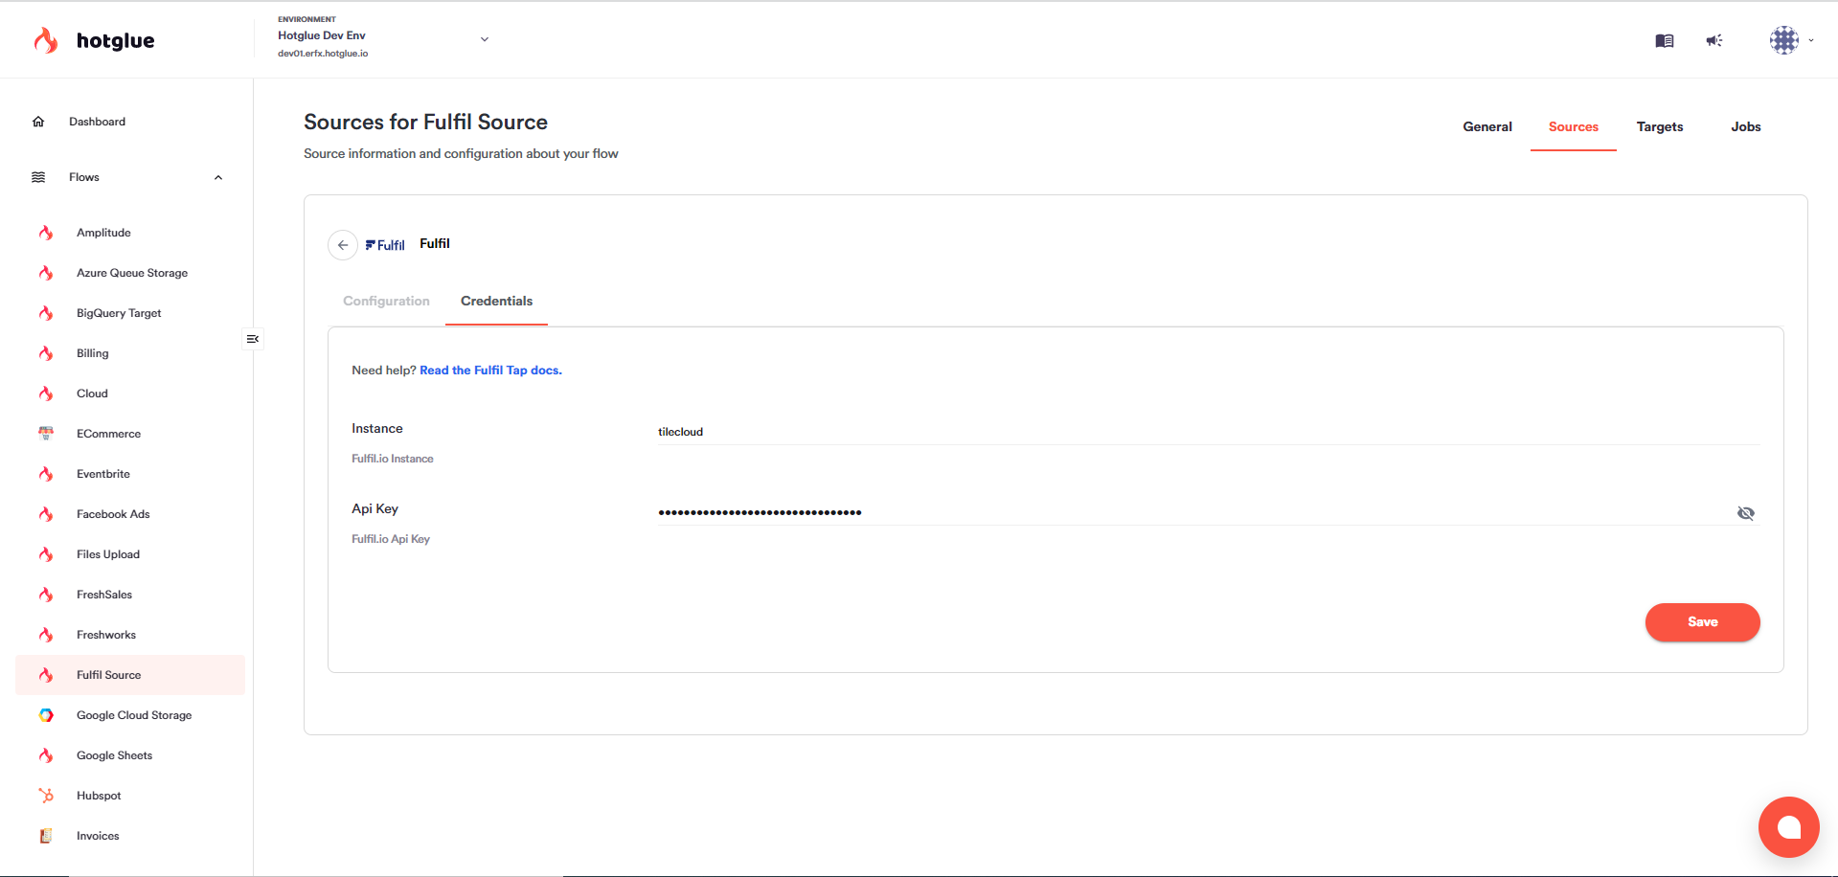Click the Google Sheets flame icon

point(46,755)
